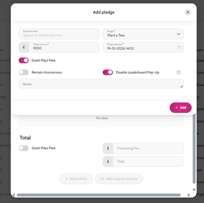Click the Disable Leaderboard Pop-Up label

(138, 73)
